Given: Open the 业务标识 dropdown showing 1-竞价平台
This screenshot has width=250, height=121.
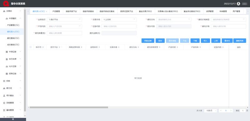Looking at the screenshot, I should [64, 19].
